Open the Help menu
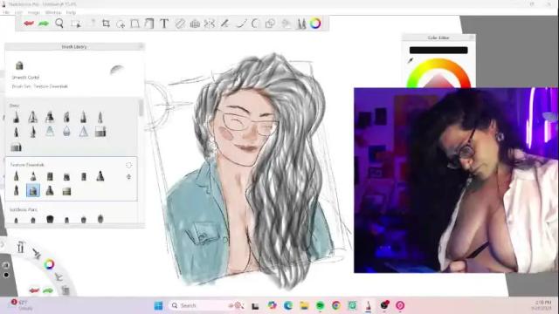This screenshot has height=314, width=559. click(71, 12)
